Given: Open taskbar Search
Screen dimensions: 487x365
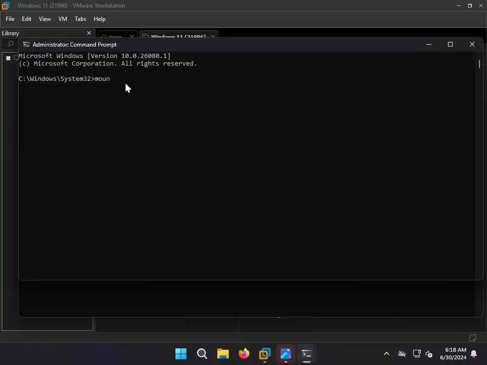Looking at the screenshot, I should 202,354.
